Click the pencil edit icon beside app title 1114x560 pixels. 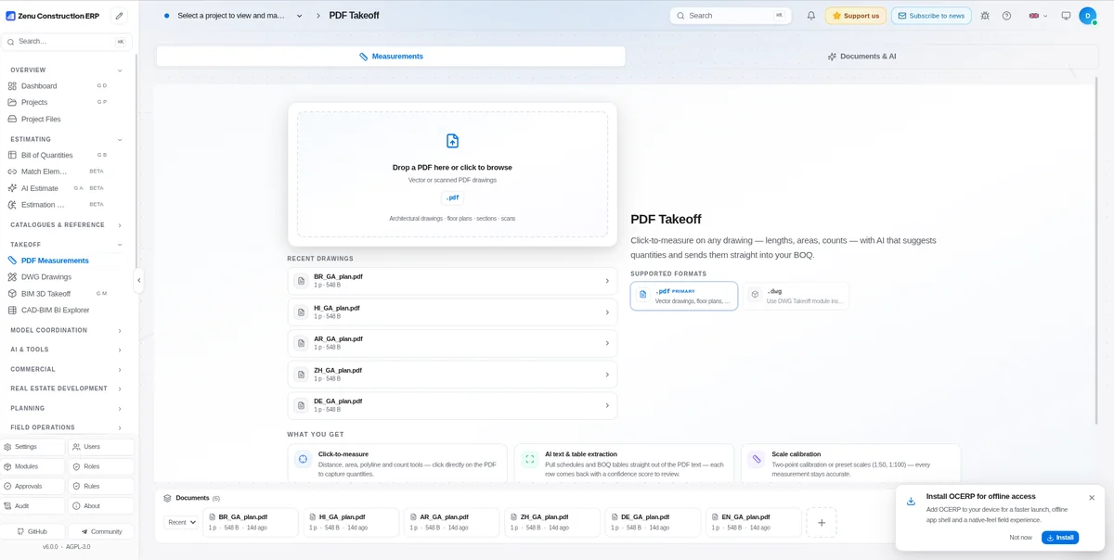tap(119, 16)
